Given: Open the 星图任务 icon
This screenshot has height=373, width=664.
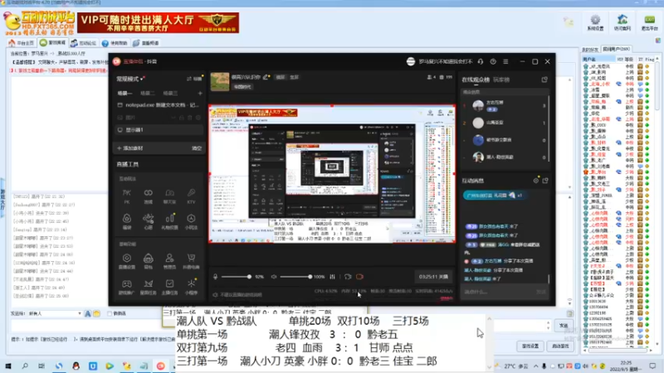Looking at the screenshot, I should (149, 287).
